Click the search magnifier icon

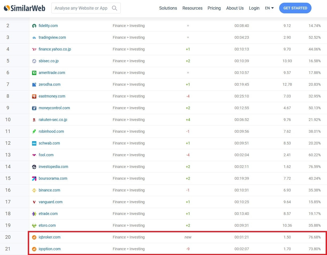(x=115, y=8)
